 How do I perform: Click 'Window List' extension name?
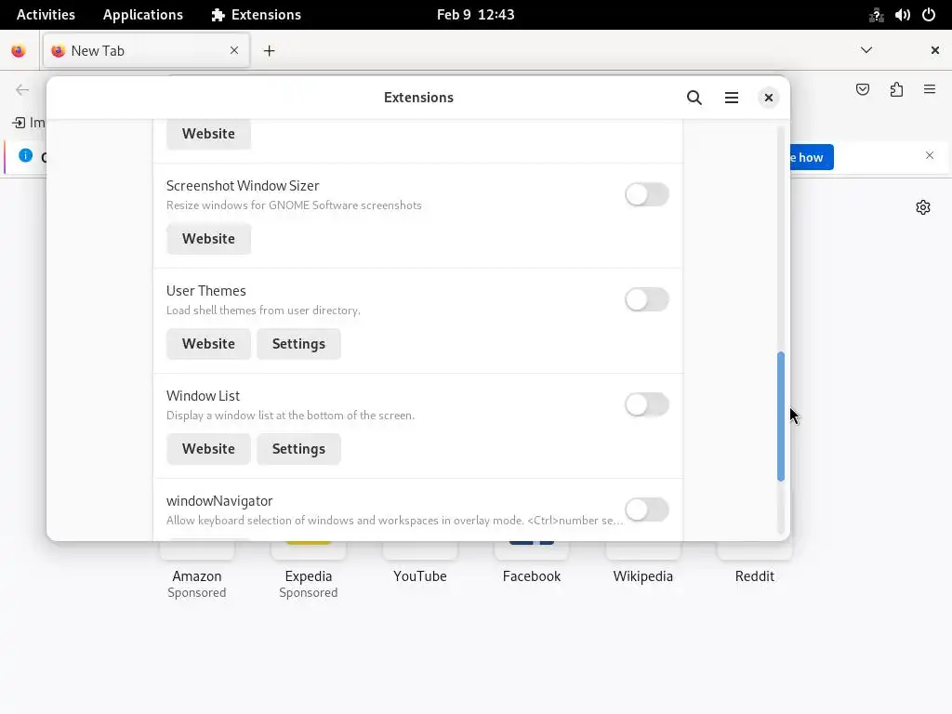coord(203,396)
